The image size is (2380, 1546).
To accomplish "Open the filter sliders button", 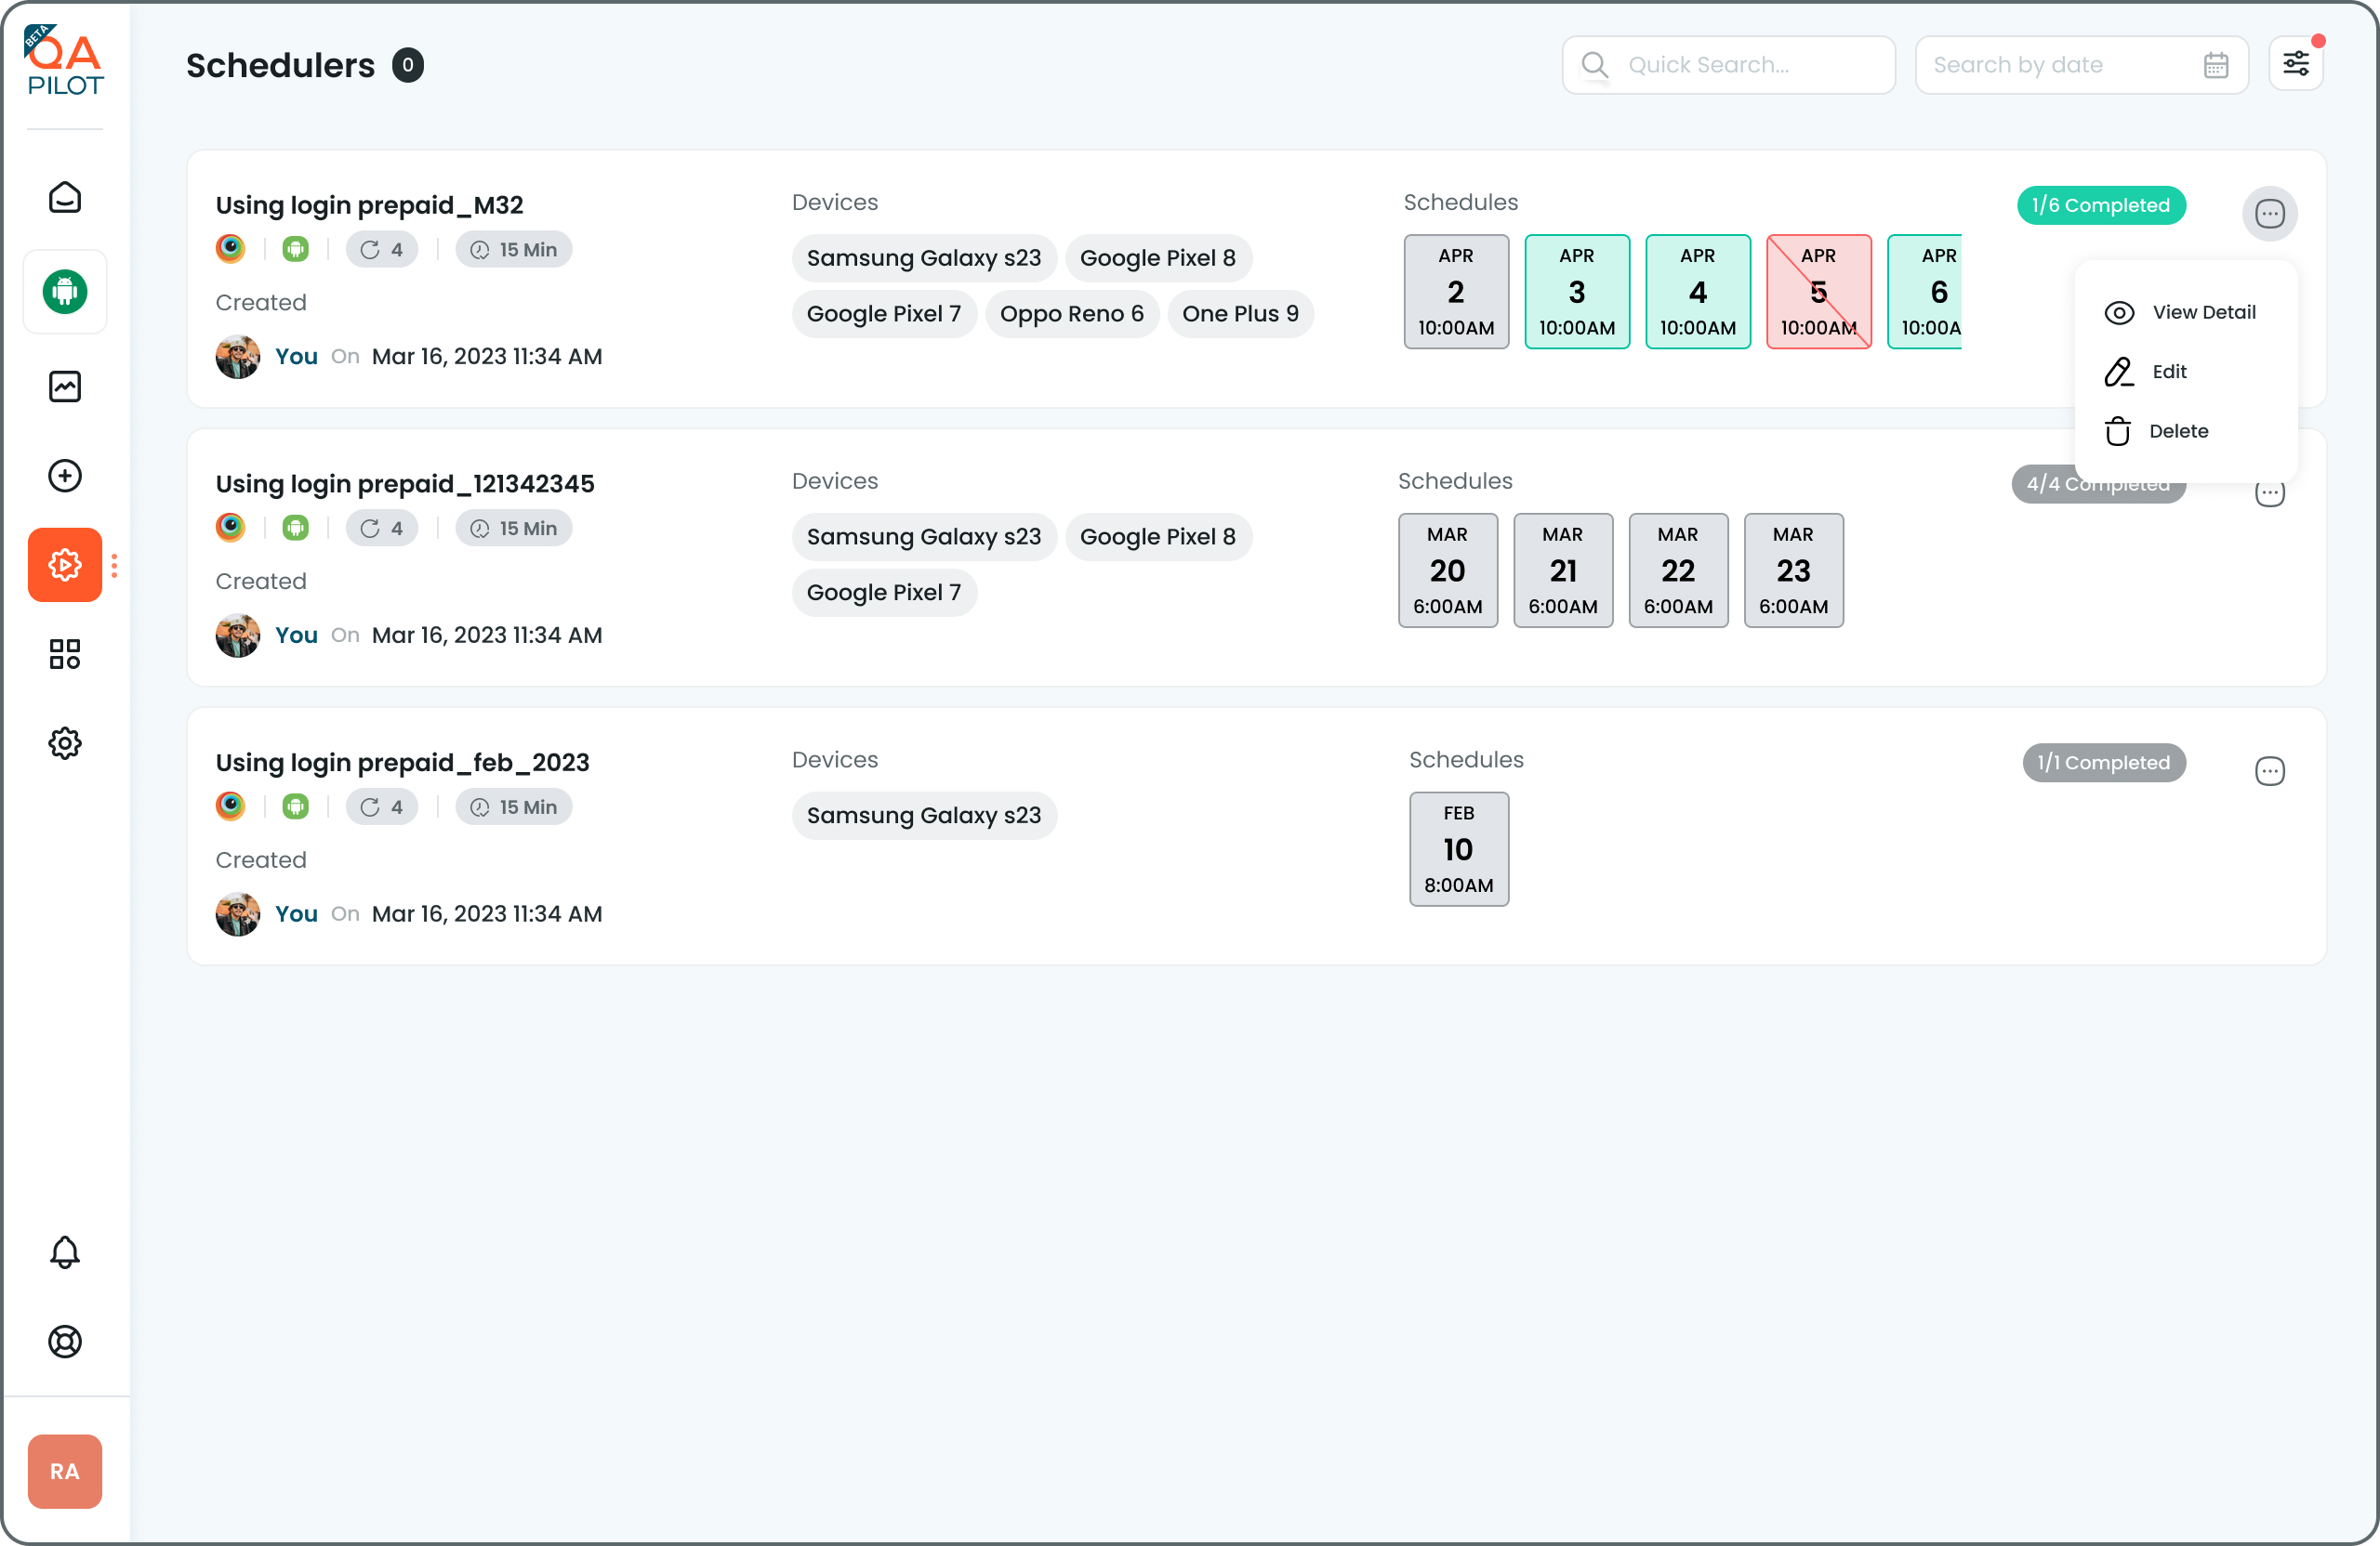I will tap(2295, 65).
